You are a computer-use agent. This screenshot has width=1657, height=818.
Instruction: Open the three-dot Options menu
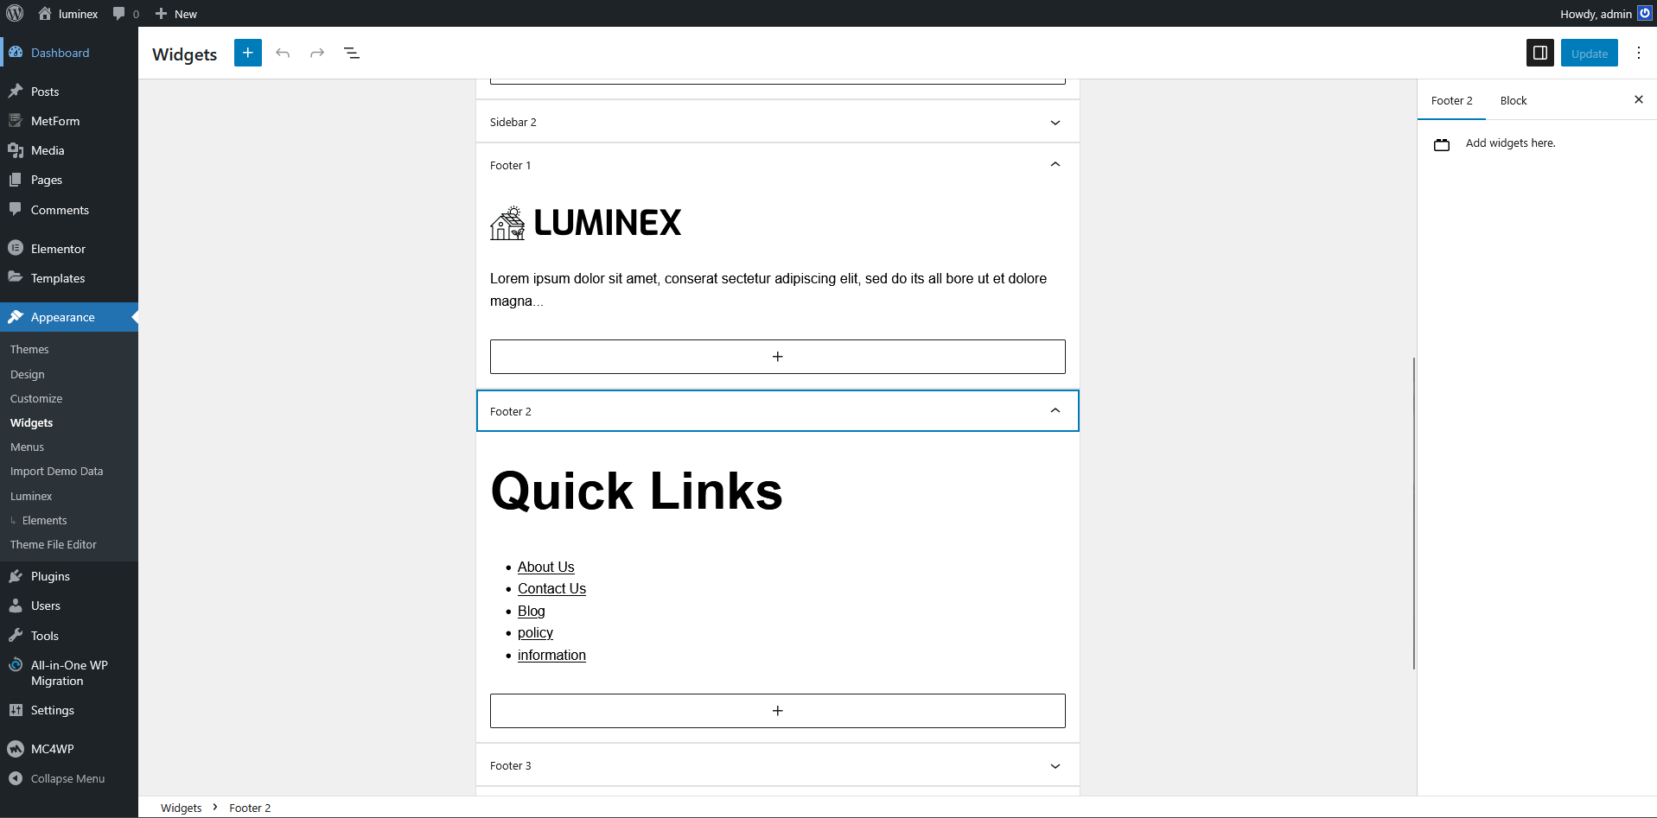click(1638, 53)
